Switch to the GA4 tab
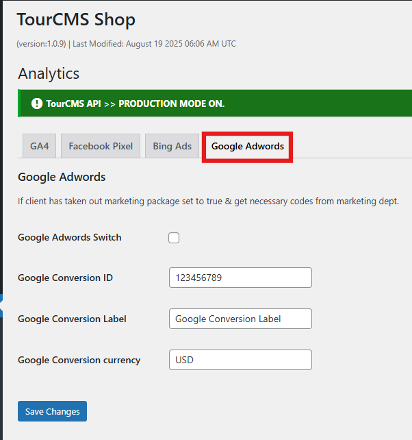412x440 pixels. (40, 146)
